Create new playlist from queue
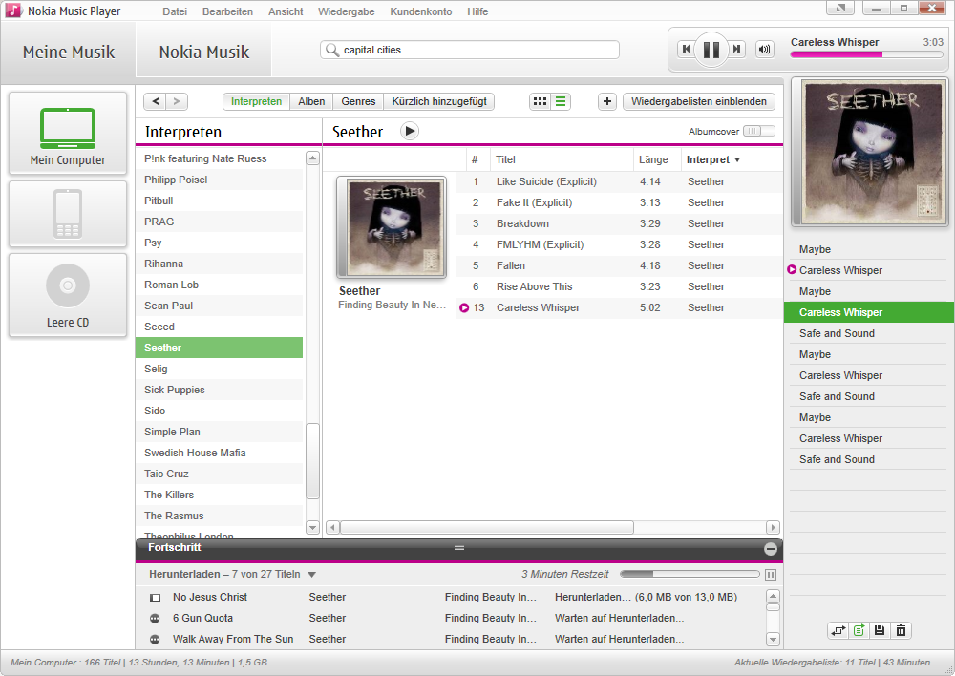 pos(859,630)
